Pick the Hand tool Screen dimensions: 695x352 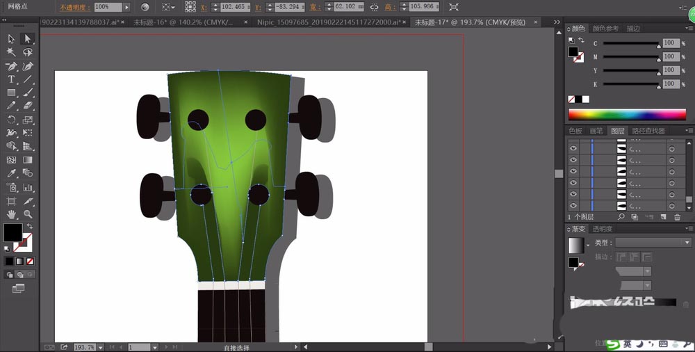[x=12, y=214]
